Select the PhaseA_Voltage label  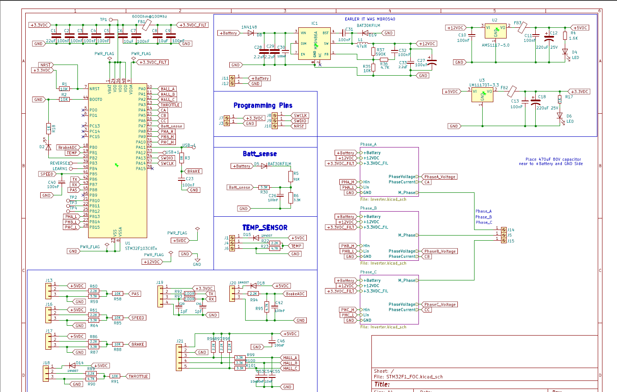tap(439, 177)
